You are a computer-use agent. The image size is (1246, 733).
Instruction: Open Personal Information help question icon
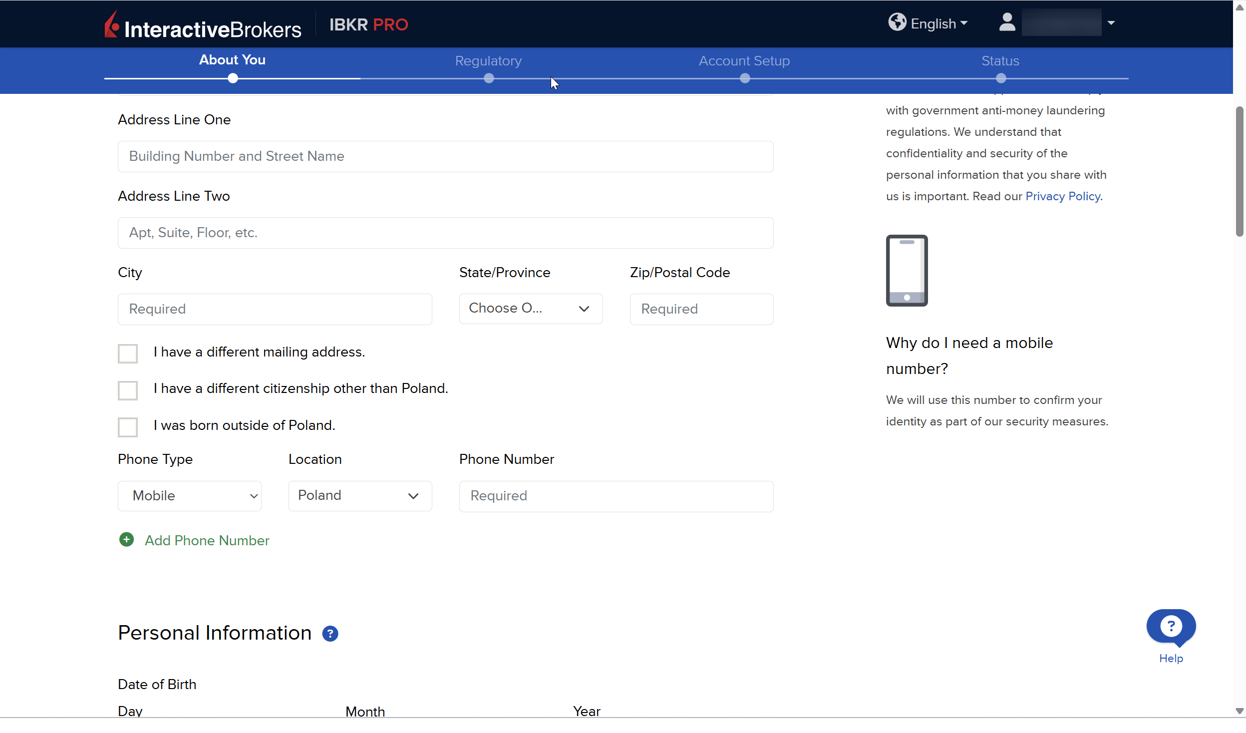330,634
